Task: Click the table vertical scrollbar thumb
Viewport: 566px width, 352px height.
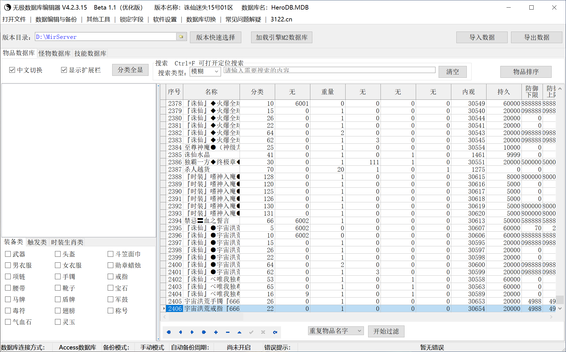Action: (x=560, y=299)
